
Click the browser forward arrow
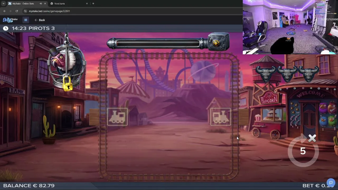[x=11, y=11]
